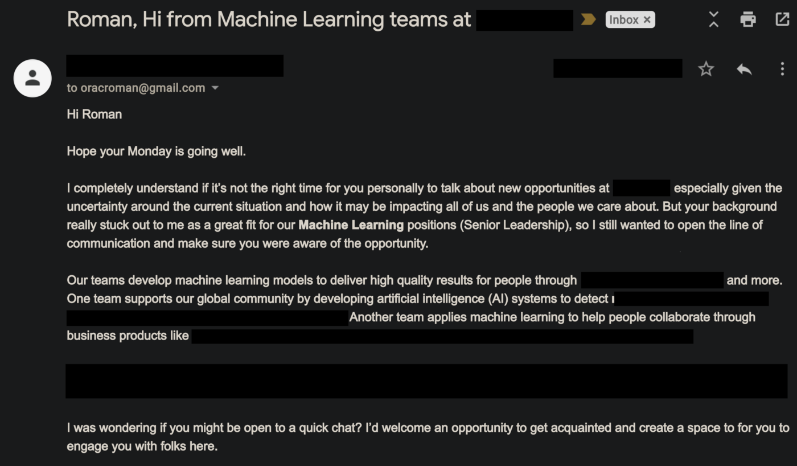This screenshot has width=797, height=466.
Task: Star this email message
Action: point(706,70)
